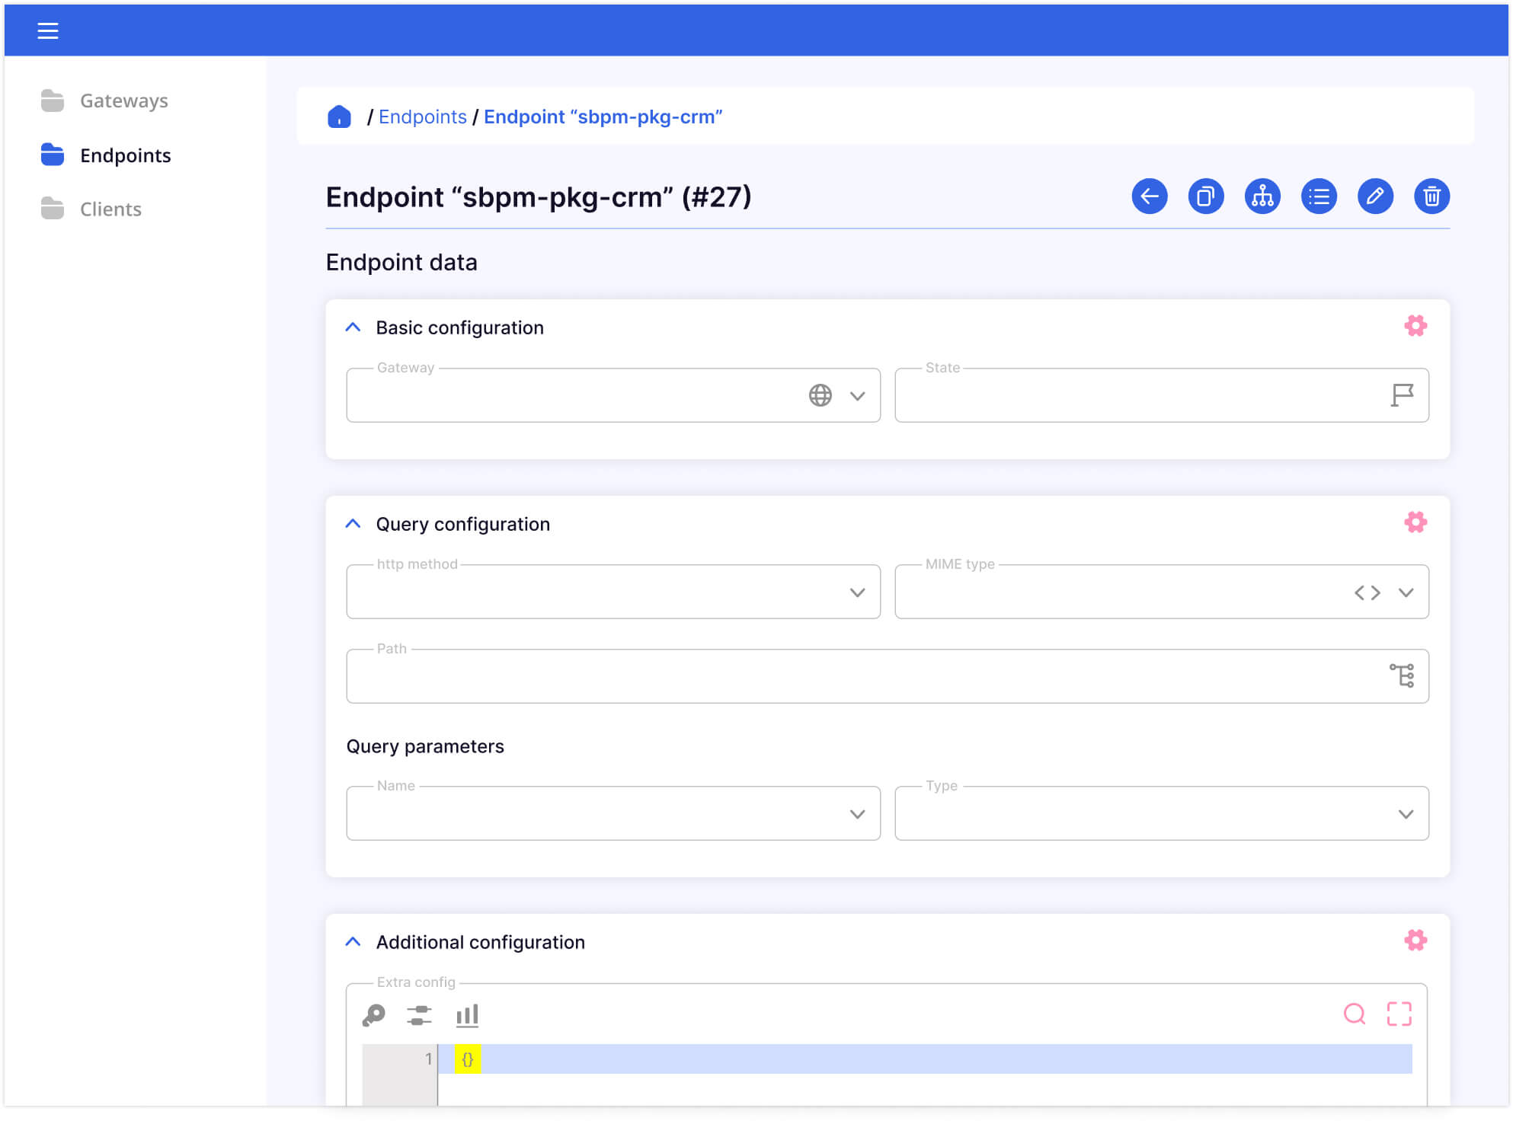Collapse the Basic configuration section

point(353,327)
